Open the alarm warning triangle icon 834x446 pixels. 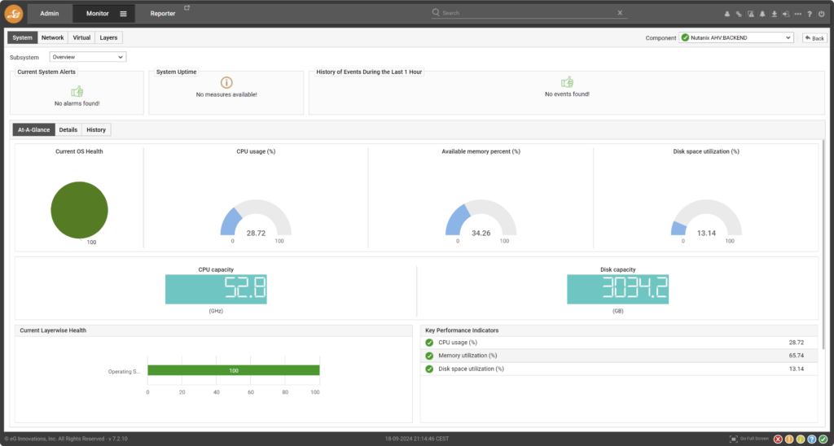coord(750,15)
